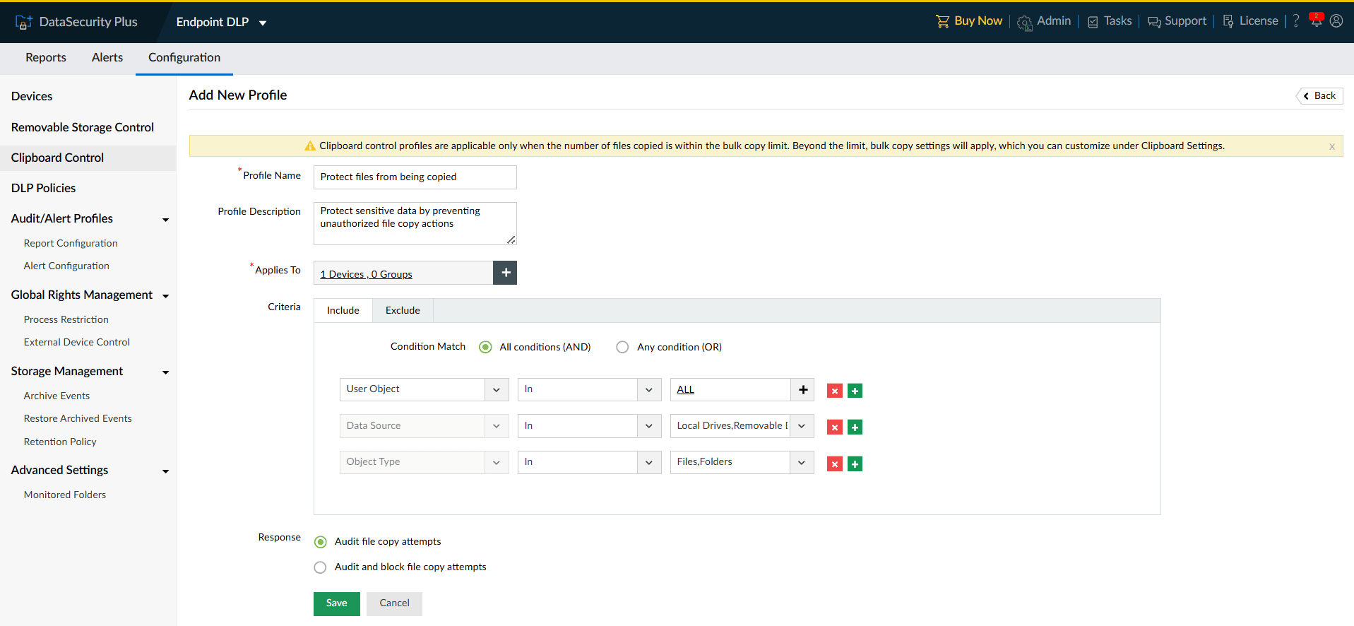Click the Support chat icon
The image size is (1354, 626).
pos(1154,22)
